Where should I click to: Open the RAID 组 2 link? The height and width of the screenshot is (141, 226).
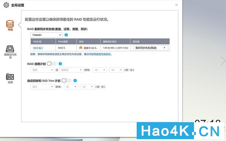[x=38, y=48]
